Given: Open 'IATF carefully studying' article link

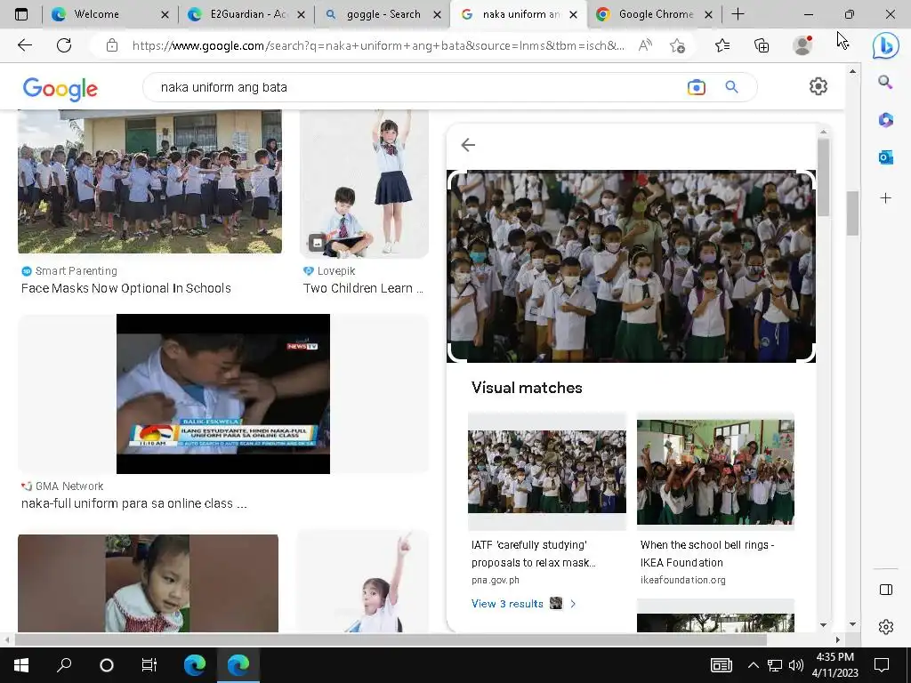Looking at the screenshot, I should (x=534, y=553).
